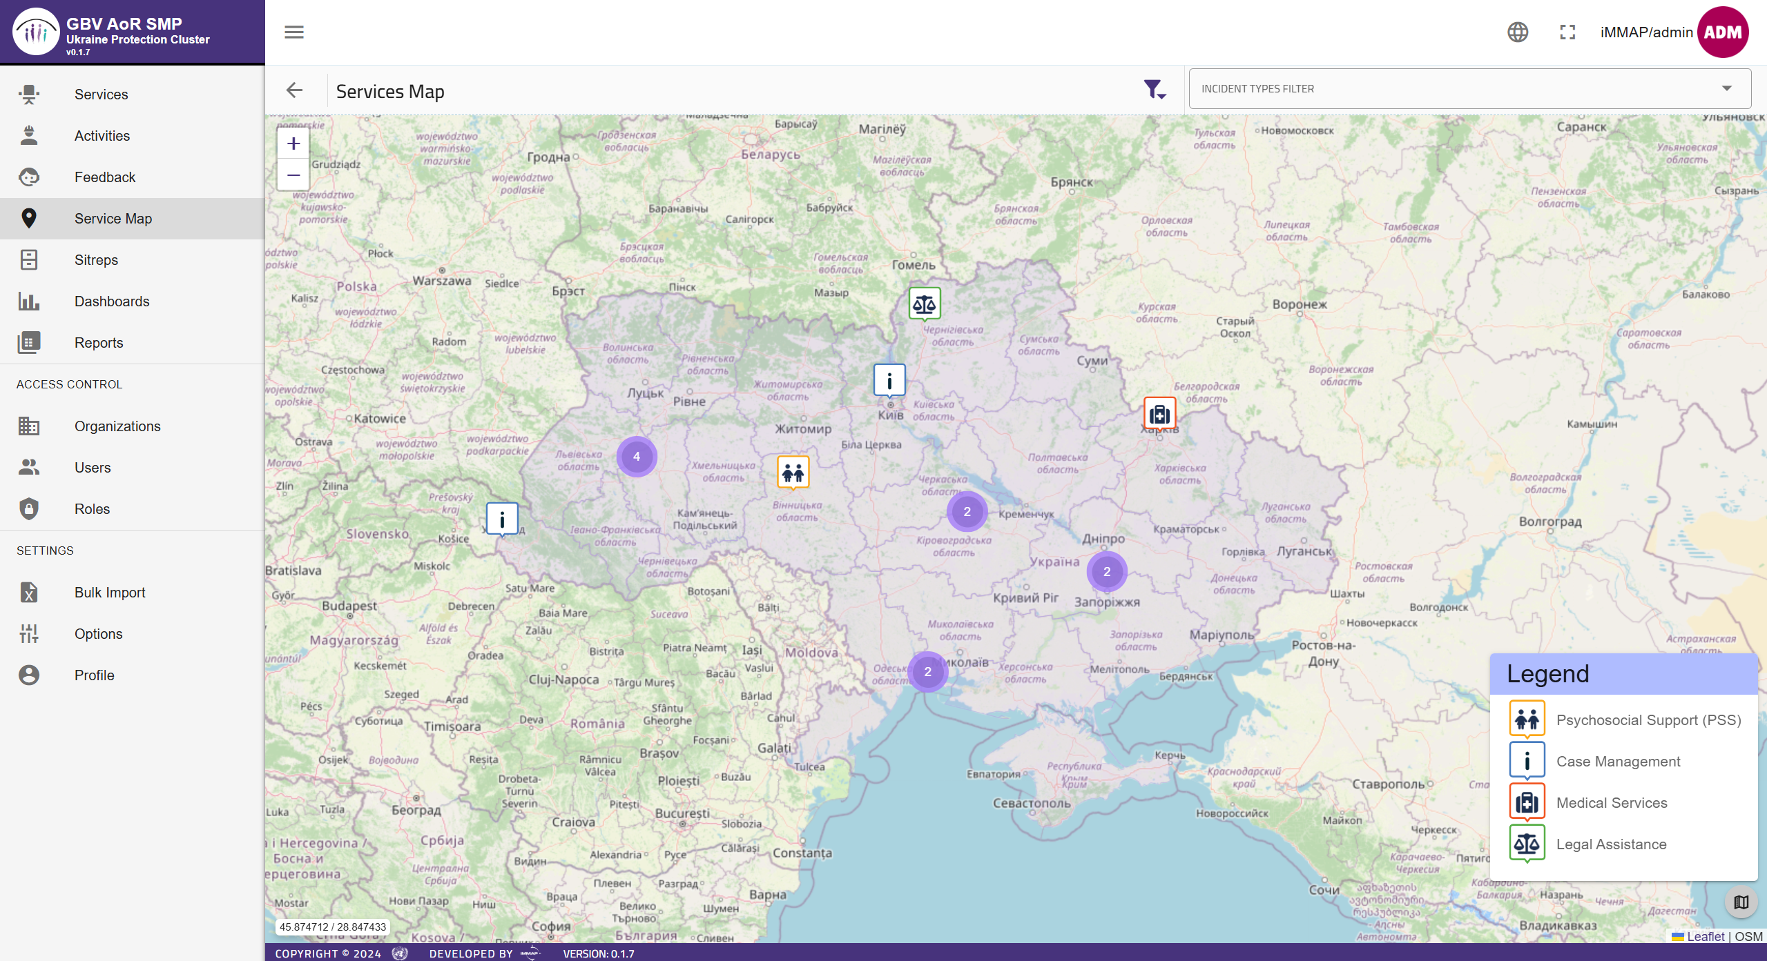1767x961 pixels.
Task: Zoom in using the plus control
Action: pos(293,143)
